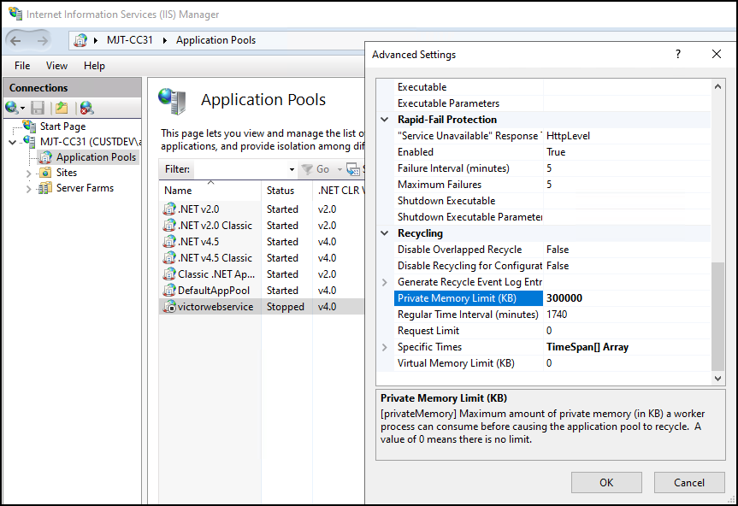The width and height of the screenshot is (738, 506).
Task: Collapse the Rapid-Fail Protection section
Action: 383,119
